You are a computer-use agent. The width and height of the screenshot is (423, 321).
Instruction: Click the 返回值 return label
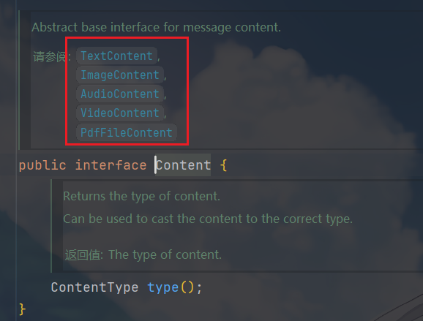(84, 254)
